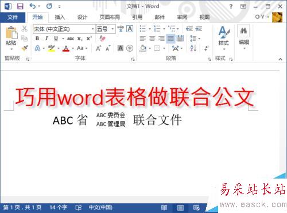This screenshot has height=213, width=287.
Task: Switch to 引用 tab
Action: coord(137,17)
